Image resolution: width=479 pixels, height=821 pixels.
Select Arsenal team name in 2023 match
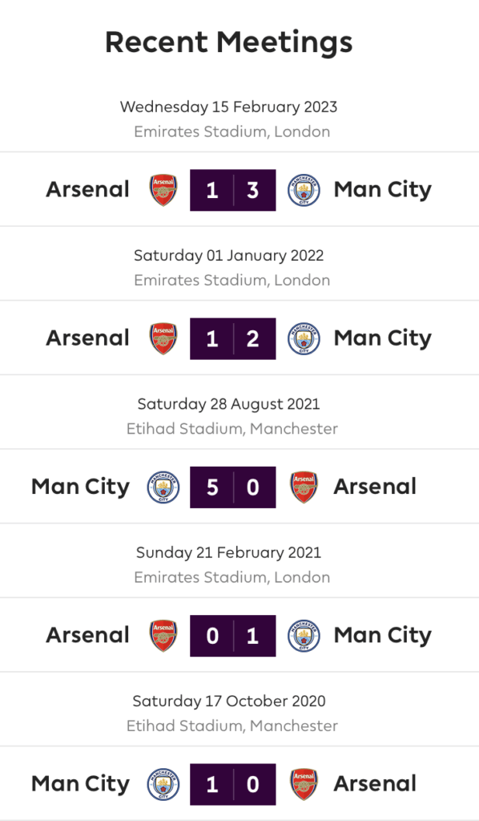[88, 189]
